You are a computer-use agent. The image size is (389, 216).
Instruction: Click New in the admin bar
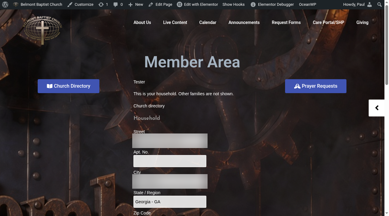(136, 5)
